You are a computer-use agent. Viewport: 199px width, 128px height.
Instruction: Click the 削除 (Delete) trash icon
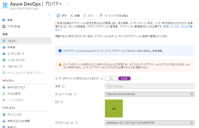[x=85, y=16]
